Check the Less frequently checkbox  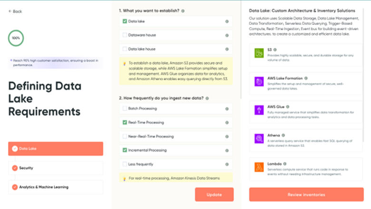click(x=125, y=164)
